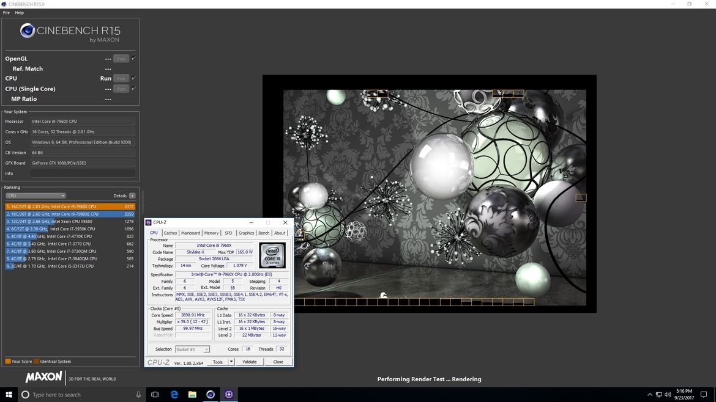
Task: Select ranking row Core i7-3930K CPU
Action: tap(70, 229)
